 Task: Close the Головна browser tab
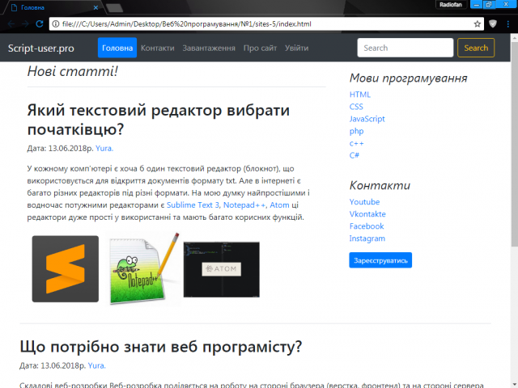[96, 7]
